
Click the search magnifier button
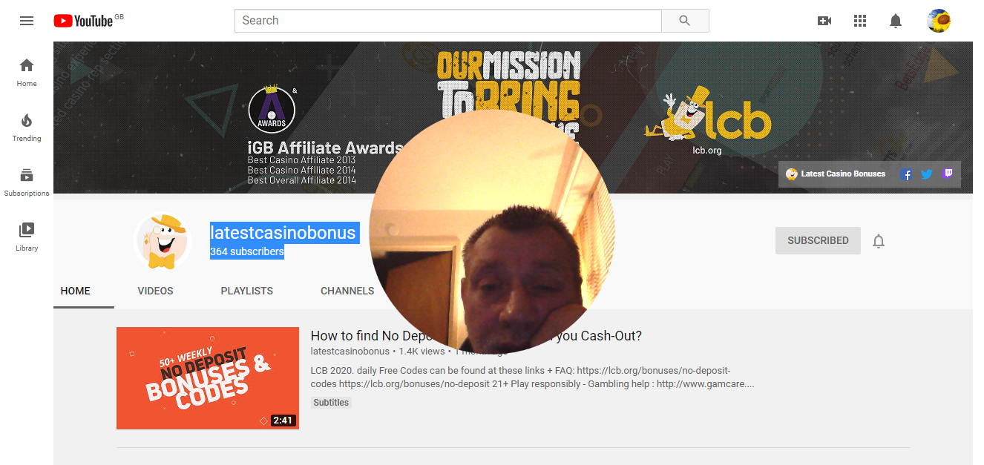coord(685,21)
